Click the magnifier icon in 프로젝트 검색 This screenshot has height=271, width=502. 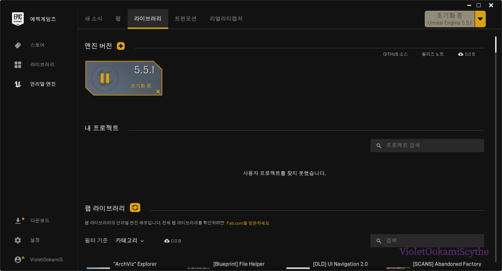379,146
